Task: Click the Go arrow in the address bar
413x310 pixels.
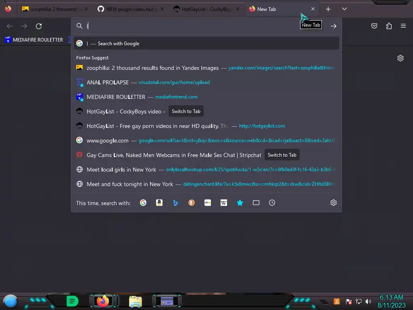Action: [334, 26]
